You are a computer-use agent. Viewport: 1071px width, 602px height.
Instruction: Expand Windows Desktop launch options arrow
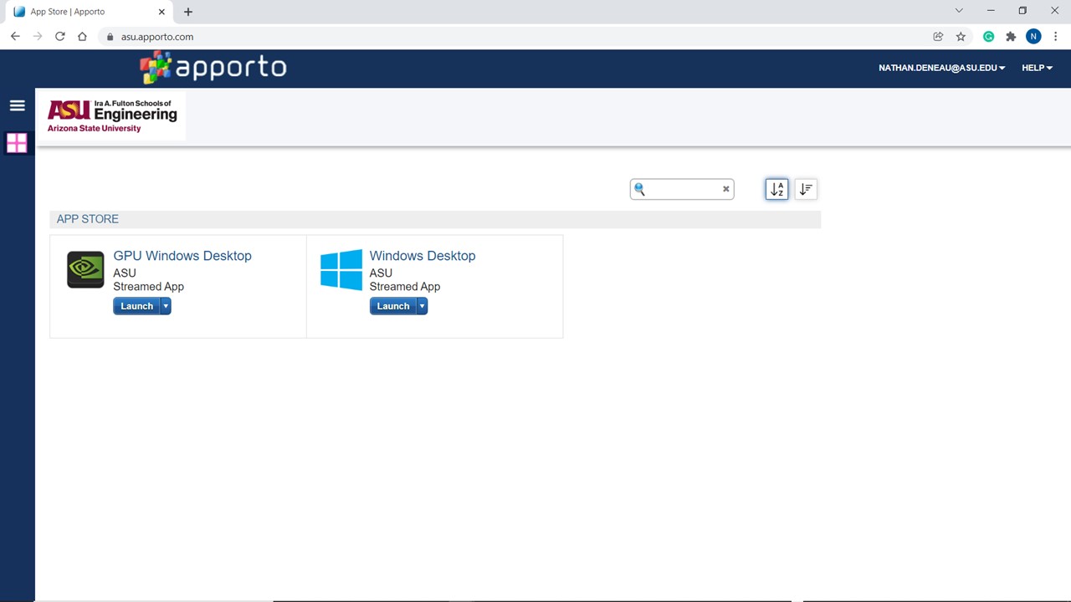[422, 306]
